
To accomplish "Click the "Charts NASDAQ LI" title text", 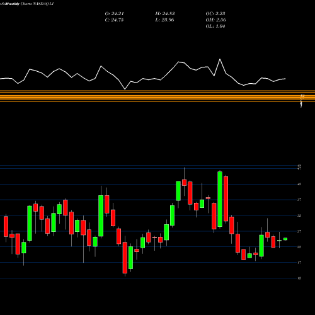I will click(38, 4).
